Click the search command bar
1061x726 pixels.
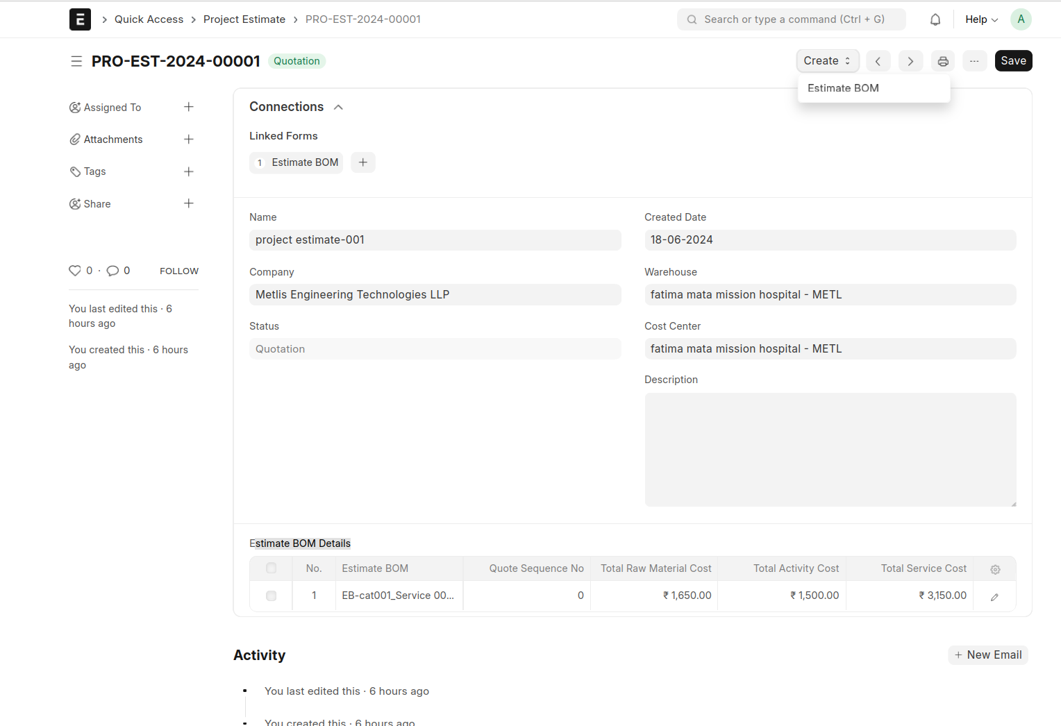pos(791,19)
